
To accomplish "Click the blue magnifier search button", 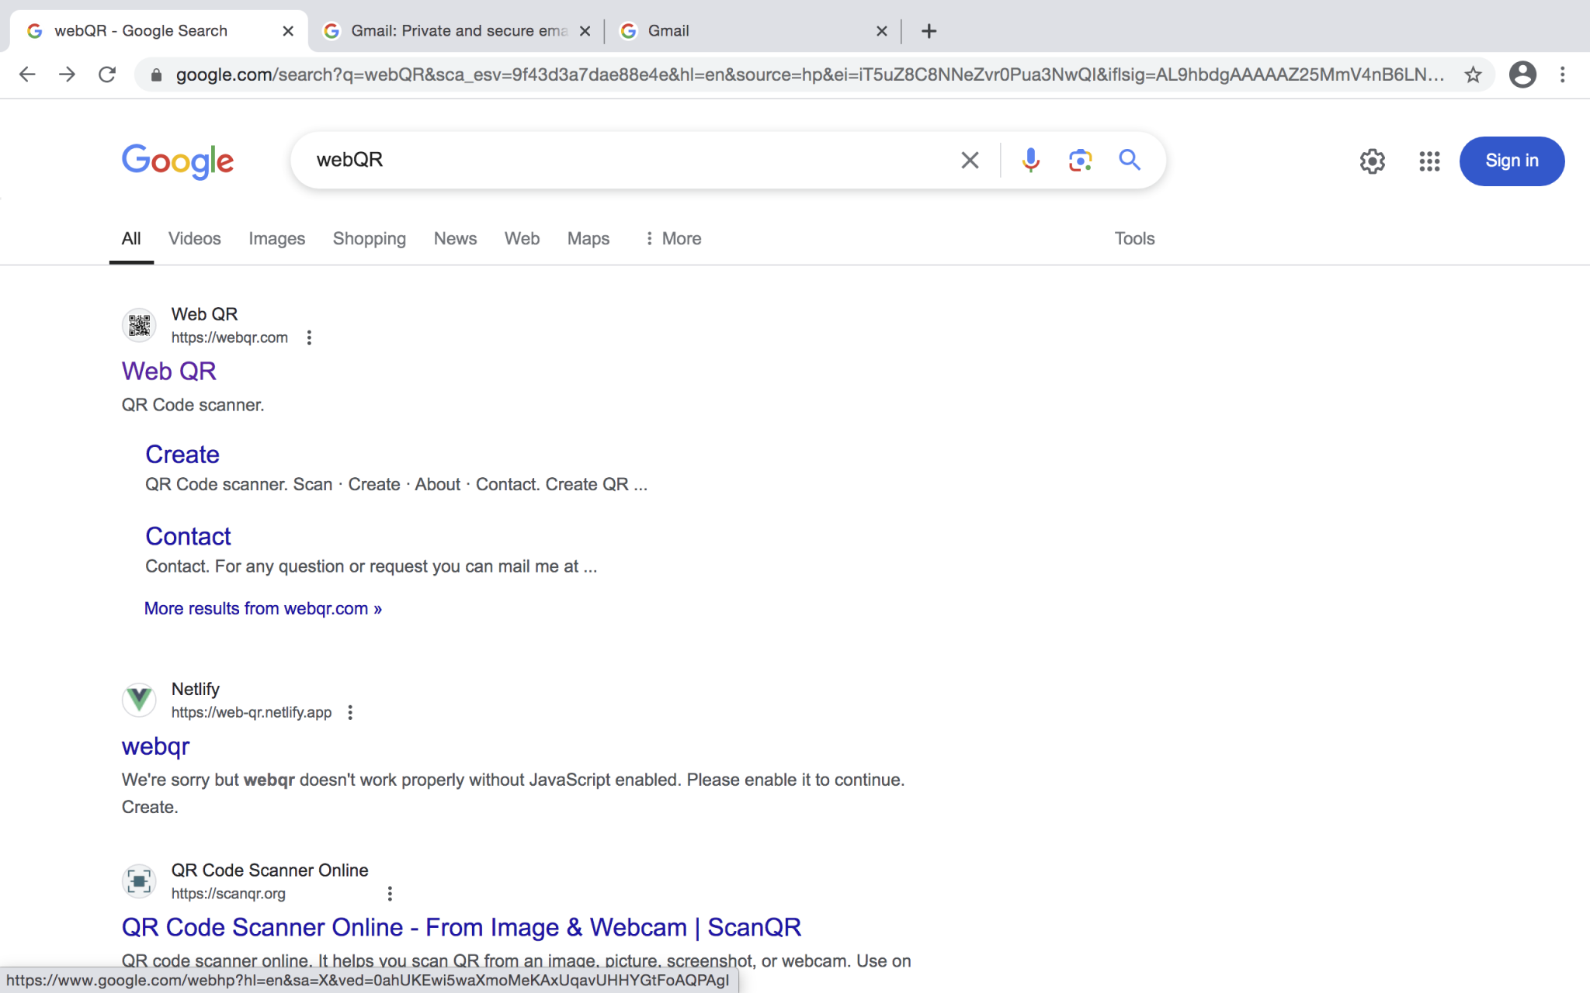I will [x=1130, y=160].
